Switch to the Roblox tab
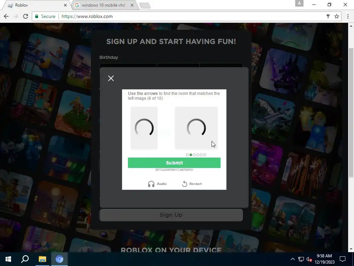 click(x=36, y=5)
